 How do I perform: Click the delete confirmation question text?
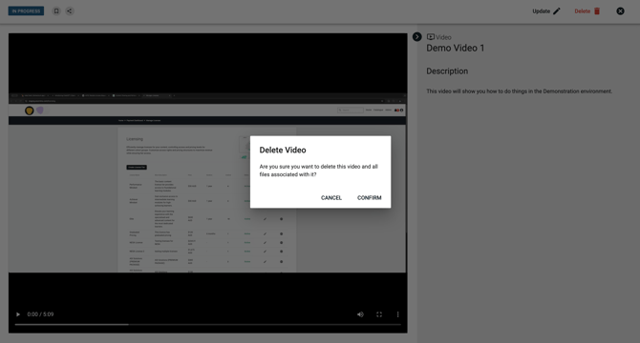pos(318,171)
